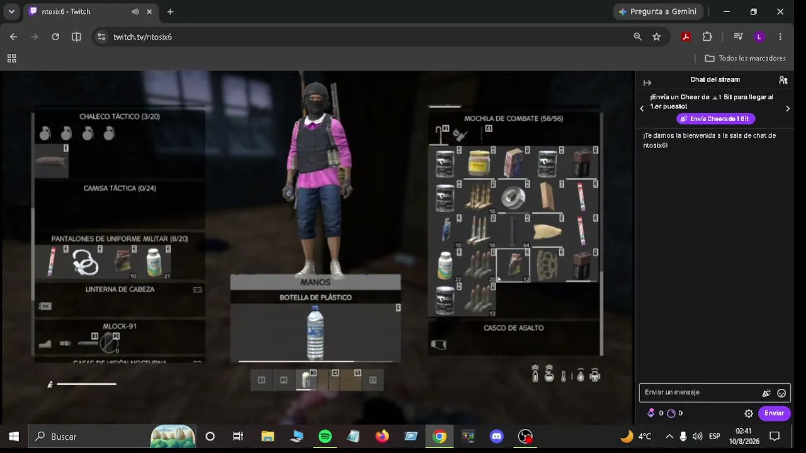806x453 pixels.
Task: Select the brass knuckles in backpack
Action: point(547,266)
